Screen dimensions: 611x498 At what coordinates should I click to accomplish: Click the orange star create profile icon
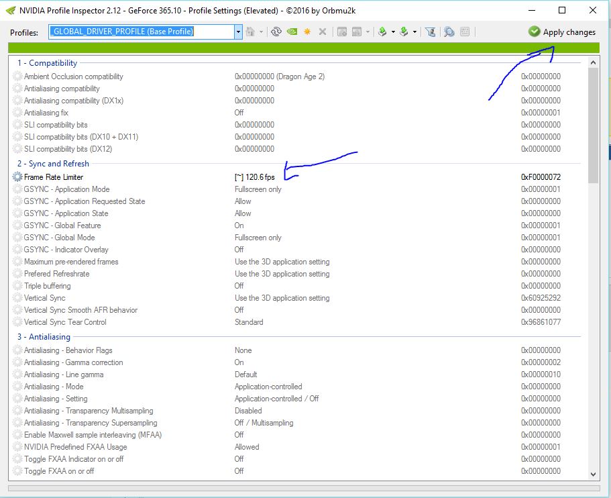(x=307, y=32)
